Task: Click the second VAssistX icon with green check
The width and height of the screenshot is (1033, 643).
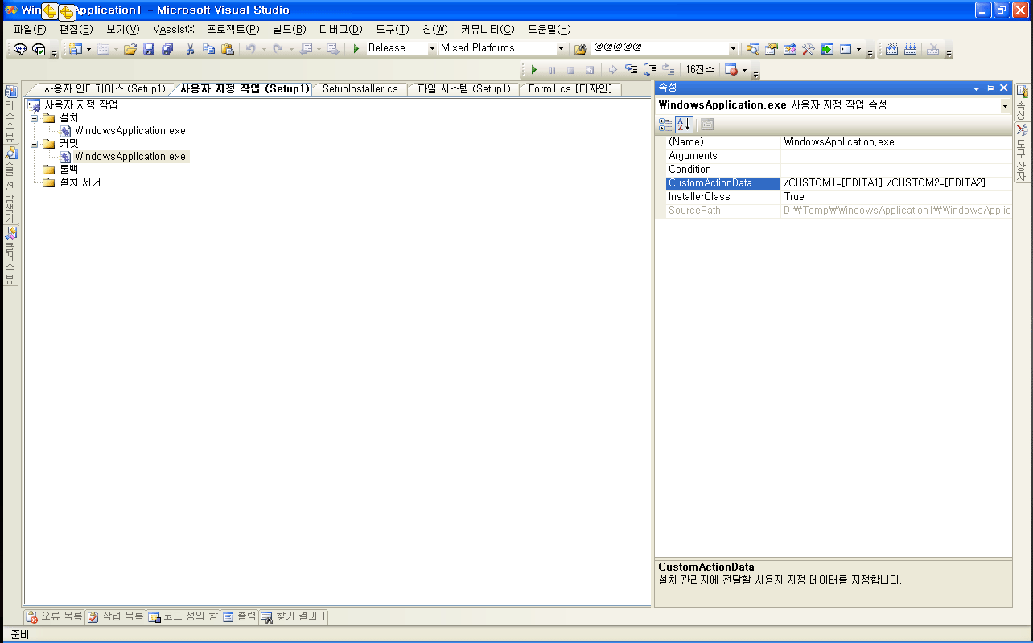Action: pos(39,49)
